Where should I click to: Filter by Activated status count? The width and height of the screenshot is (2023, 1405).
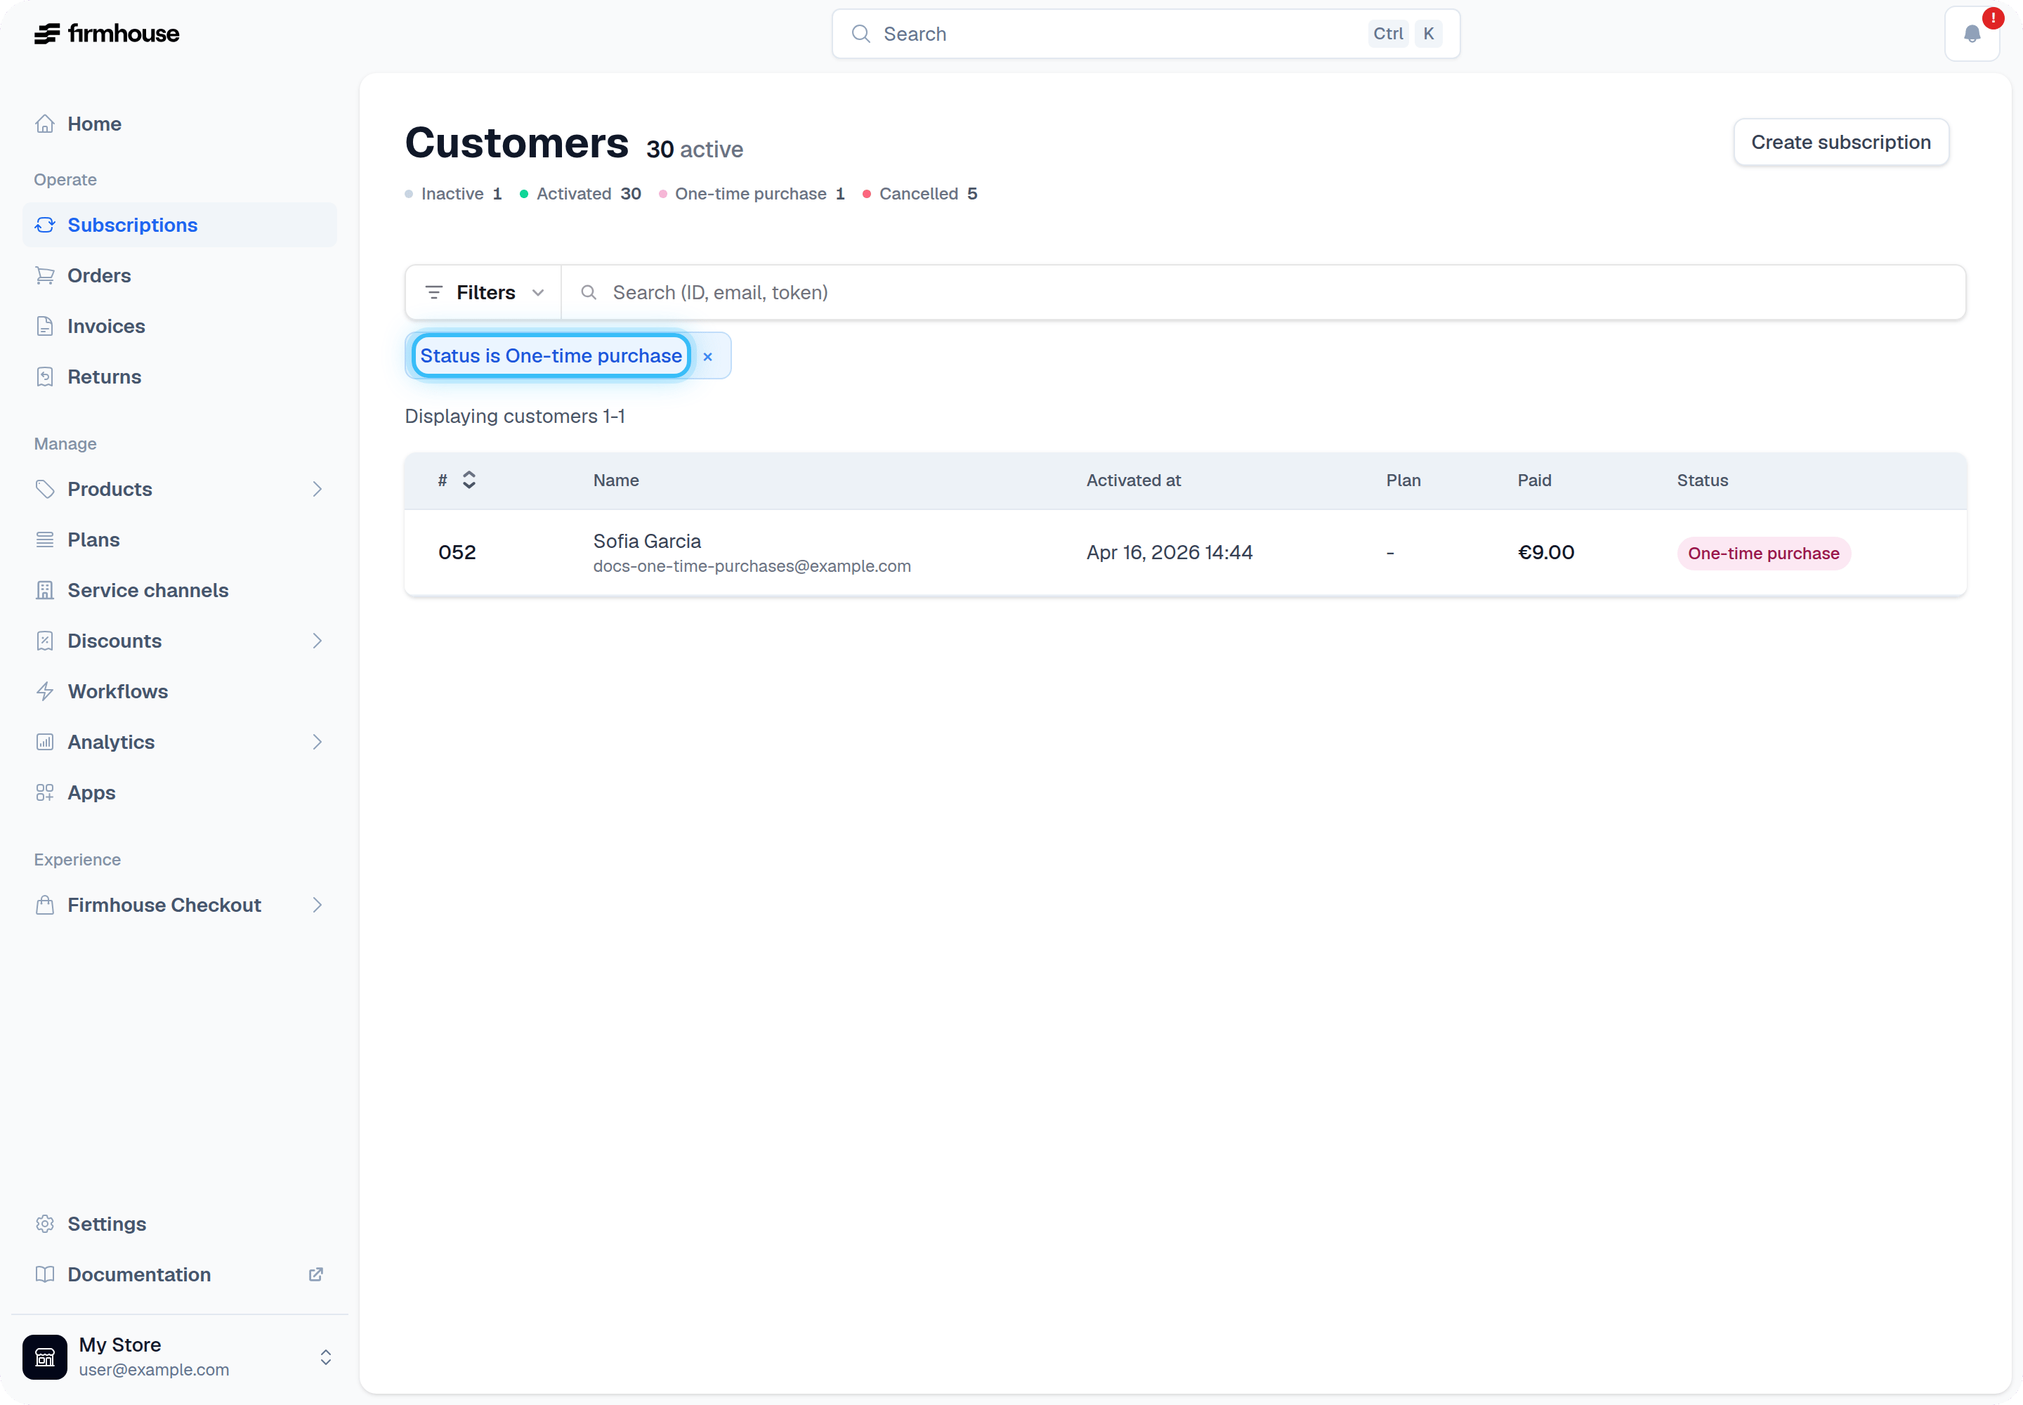click(x=581, y=194)
